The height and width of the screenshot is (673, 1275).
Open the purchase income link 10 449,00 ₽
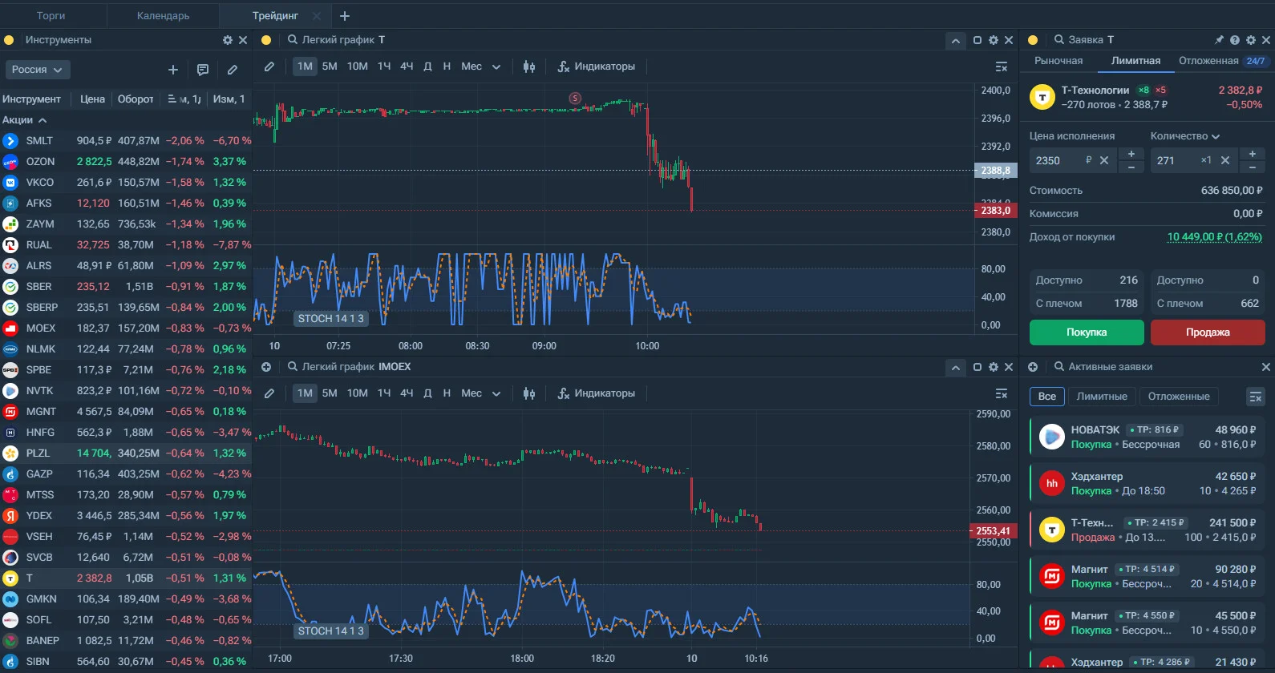click(1215, 237)
